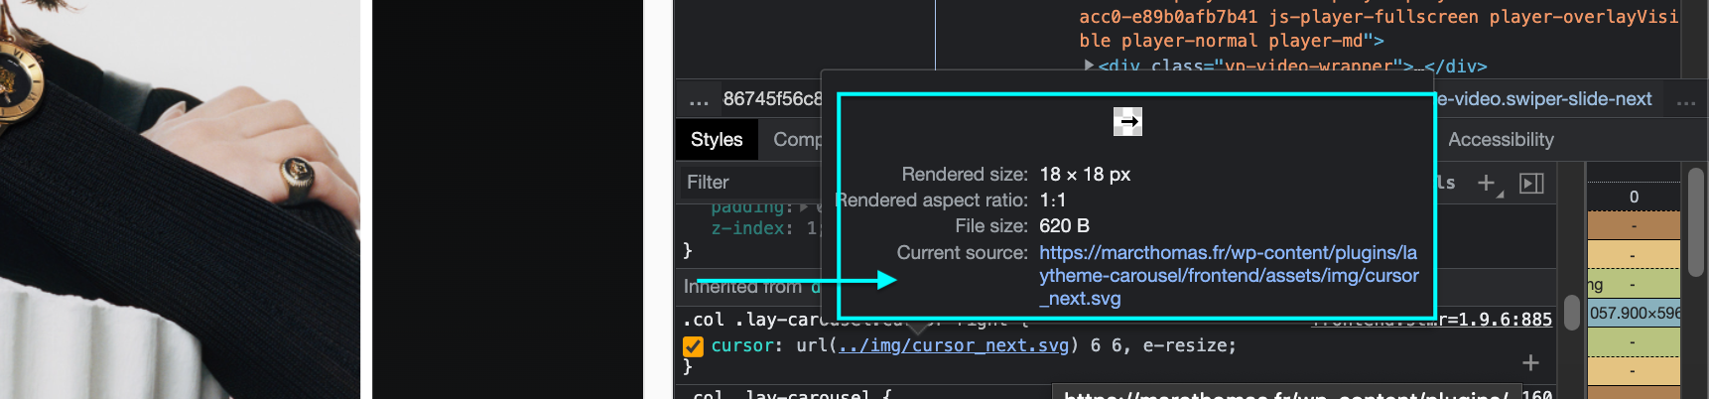The image size is (1709, 399).
Task: Toggle the .cls element classes button
Action: tap(1444, 183)
